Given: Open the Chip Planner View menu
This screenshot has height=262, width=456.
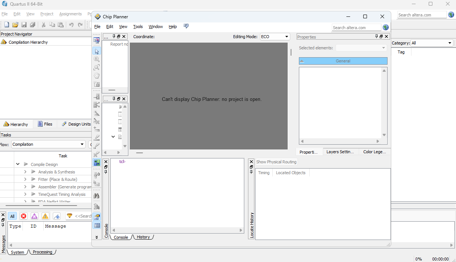Looking at the screenshot, I should (123, 27).
